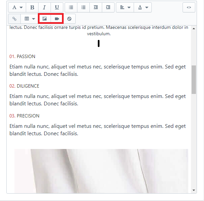The height and width of the screenshot is (201, 204).
Task: Click the 01. PASSION heading
Action: (x=22, y=56)
